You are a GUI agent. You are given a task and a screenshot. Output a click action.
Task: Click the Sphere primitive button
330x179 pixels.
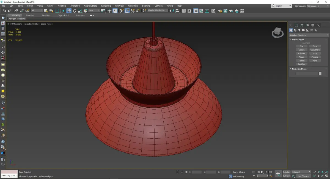point(301,50)
